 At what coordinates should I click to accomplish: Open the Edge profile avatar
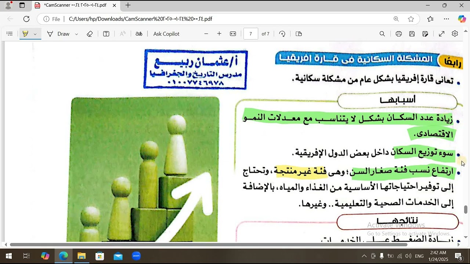point(8,5)
